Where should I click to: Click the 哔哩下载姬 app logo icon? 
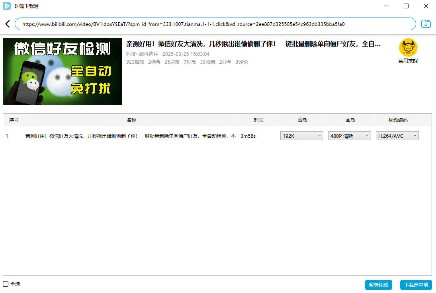point(7,6)
